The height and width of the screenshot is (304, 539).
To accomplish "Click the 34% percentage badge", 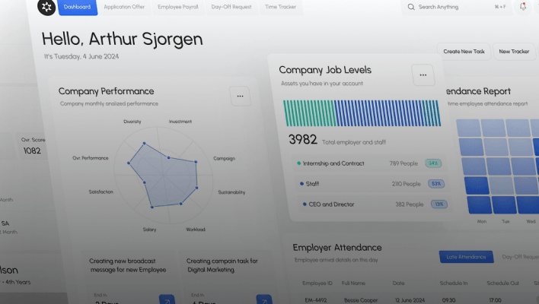I will [432, 163].
